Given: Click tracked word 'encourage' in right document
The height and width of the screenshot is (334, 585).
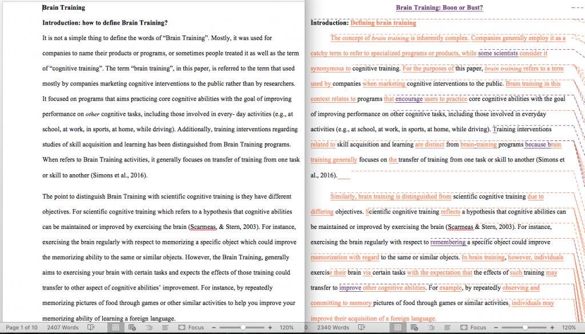Looking at the screenshot, I should [409, 99].
